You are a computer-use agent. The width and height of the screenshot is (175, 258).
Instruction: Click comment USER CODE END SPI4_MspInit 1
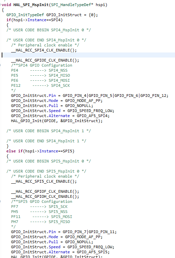[x=46, y=141]
